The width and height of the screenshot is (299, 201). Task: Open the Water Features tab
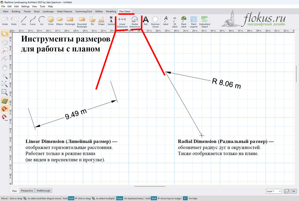[x=64, y=11]
